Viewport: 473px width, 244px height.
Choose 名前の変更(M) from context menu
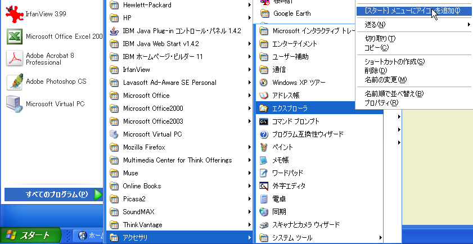(x=386, y=80)
